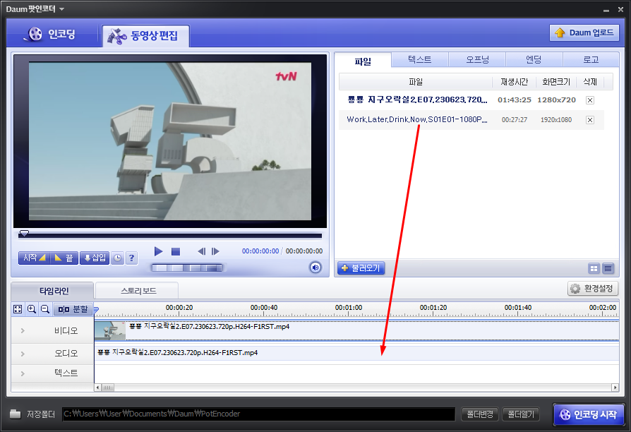Switch file list to thumbnail view
The width and height of the screenshot is (631, 432).
pos(594,268)
